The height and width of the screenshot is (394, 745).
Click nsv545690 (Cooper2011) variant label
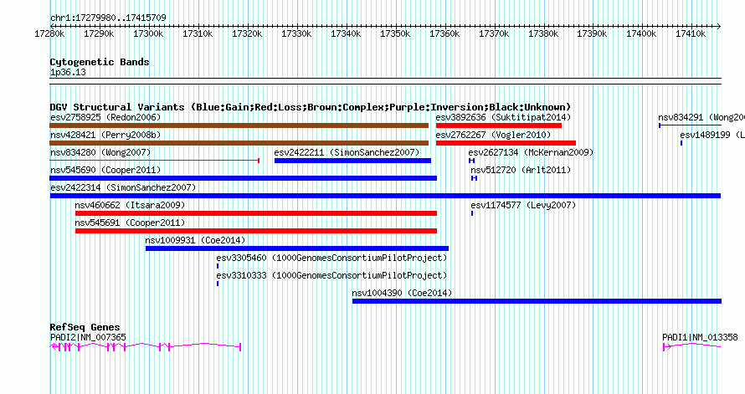[x=105, y=170]
